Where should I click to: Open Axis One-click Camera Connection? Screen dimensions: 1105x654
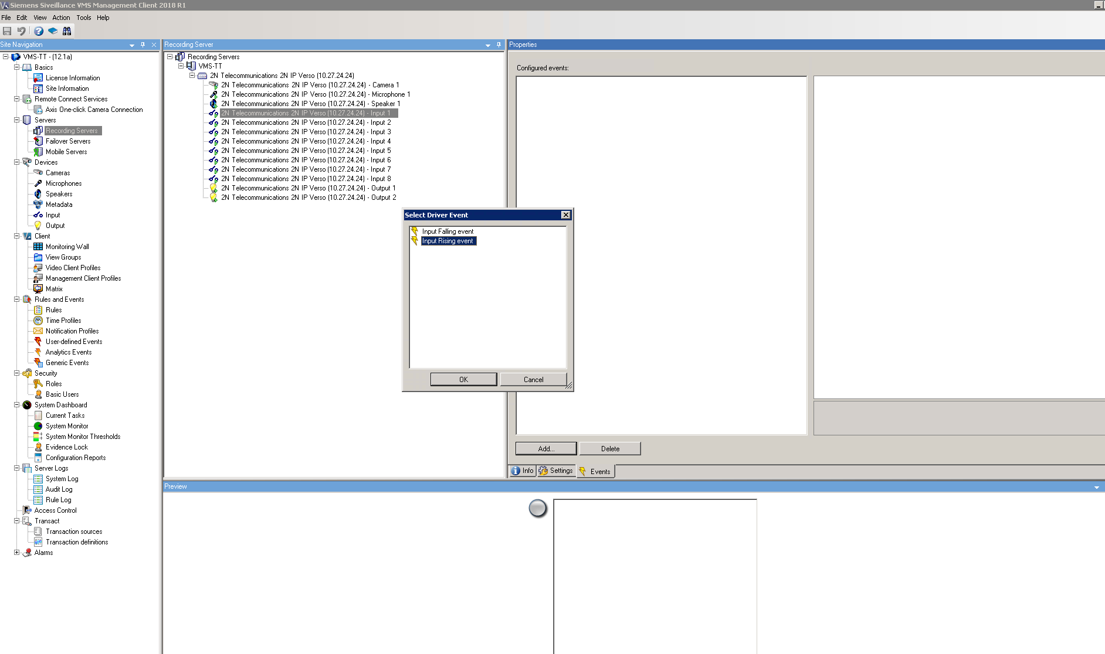[x=94, y=110]
